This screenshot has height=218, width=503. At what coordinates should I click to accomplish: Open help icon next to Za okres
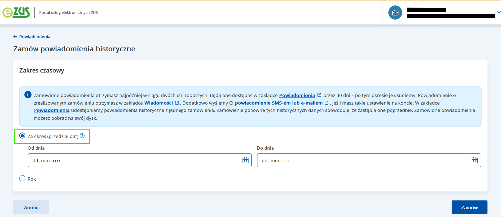click(x=82, y=136)
